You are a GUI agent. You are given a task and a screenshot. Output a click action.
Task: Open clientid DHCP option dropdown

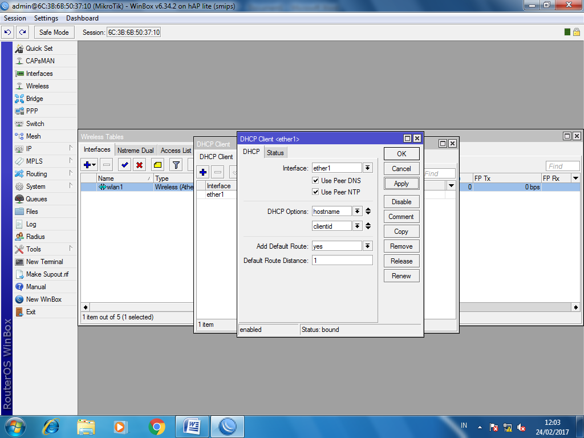(x=357, y=226)
